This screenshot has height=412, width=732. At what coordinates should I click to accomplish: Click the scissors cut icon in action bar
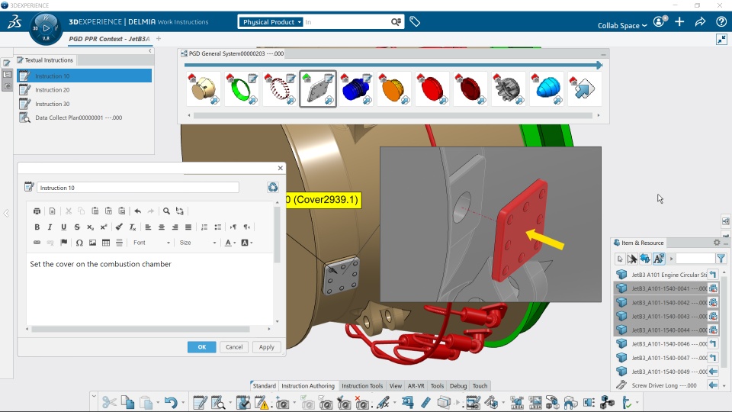coord(109,402)
